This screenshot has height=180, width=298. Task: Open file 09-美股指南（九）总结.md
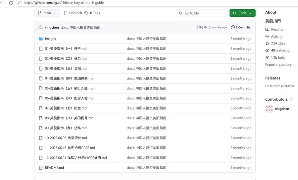(66, 128)
